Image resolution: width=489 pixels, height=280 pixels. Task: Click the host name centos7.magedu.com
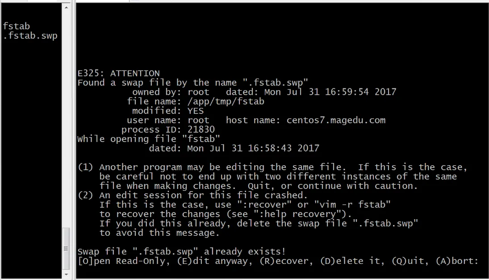336,120
